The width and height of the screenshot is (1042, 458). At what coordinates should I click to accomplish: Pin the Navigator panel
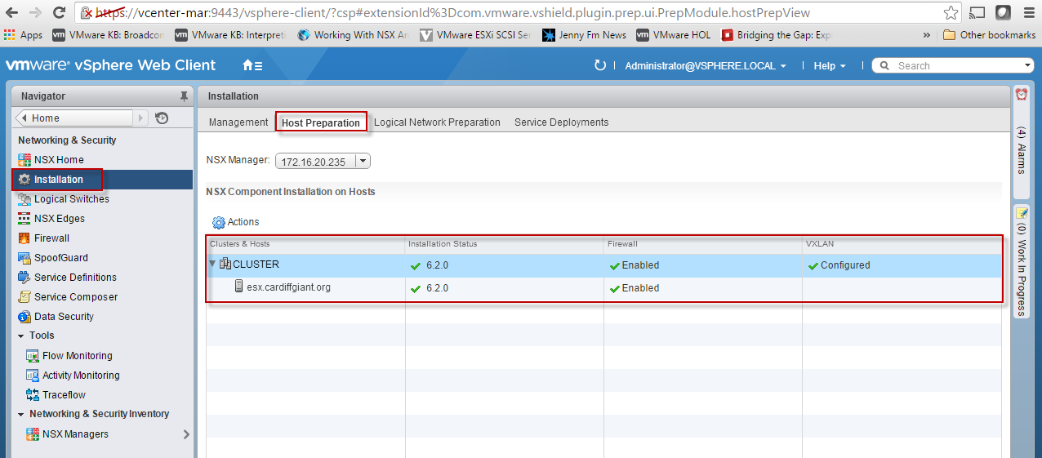184,96
